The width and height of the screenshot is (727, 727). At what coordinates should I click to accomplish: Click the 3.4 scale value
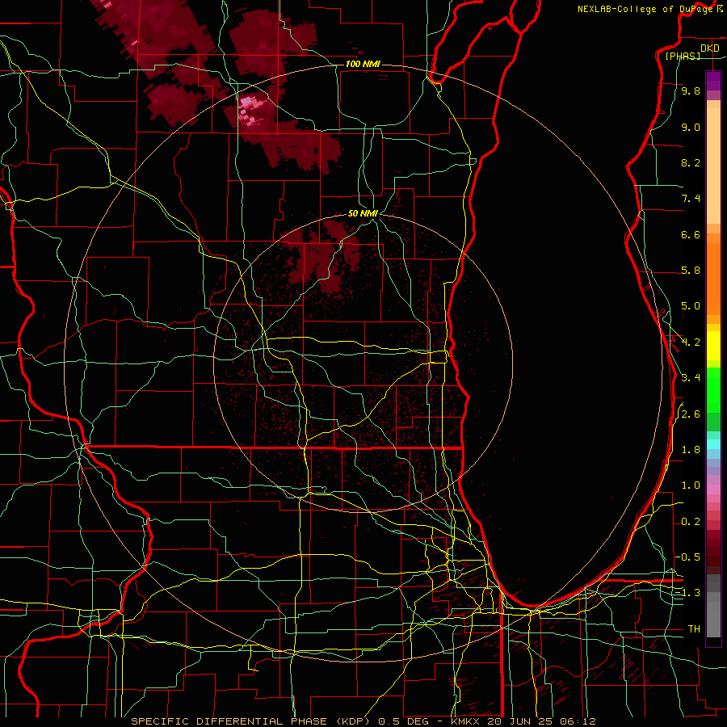click(x=691, y=378)
